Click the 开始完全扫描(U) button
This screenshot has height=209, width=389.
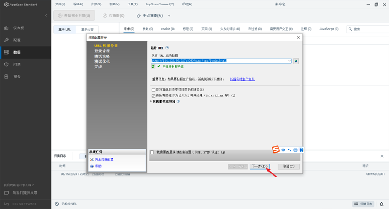(x=74, y=15)
